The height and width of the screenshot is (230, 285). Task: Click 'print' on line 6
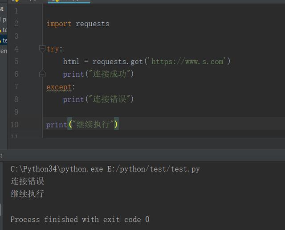coord(73,74)
